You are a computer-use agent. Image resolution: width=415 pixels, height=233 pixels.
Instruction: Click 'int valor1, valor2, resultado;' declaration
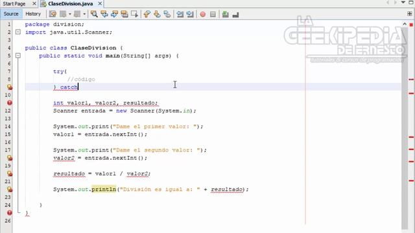tap(106, 103)
